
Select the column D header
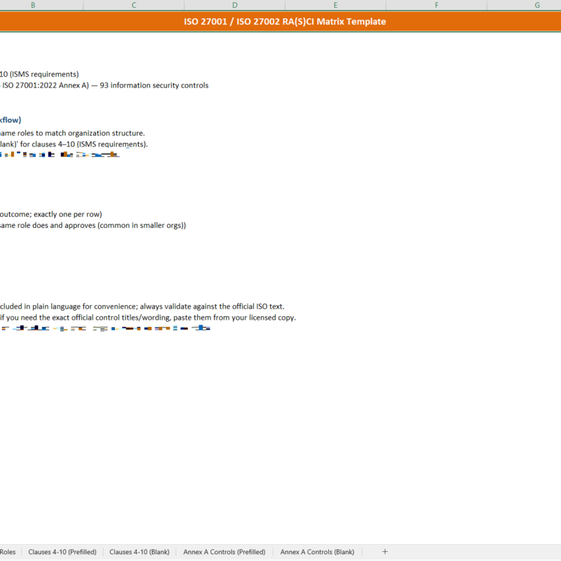click(x=234, y=5)
